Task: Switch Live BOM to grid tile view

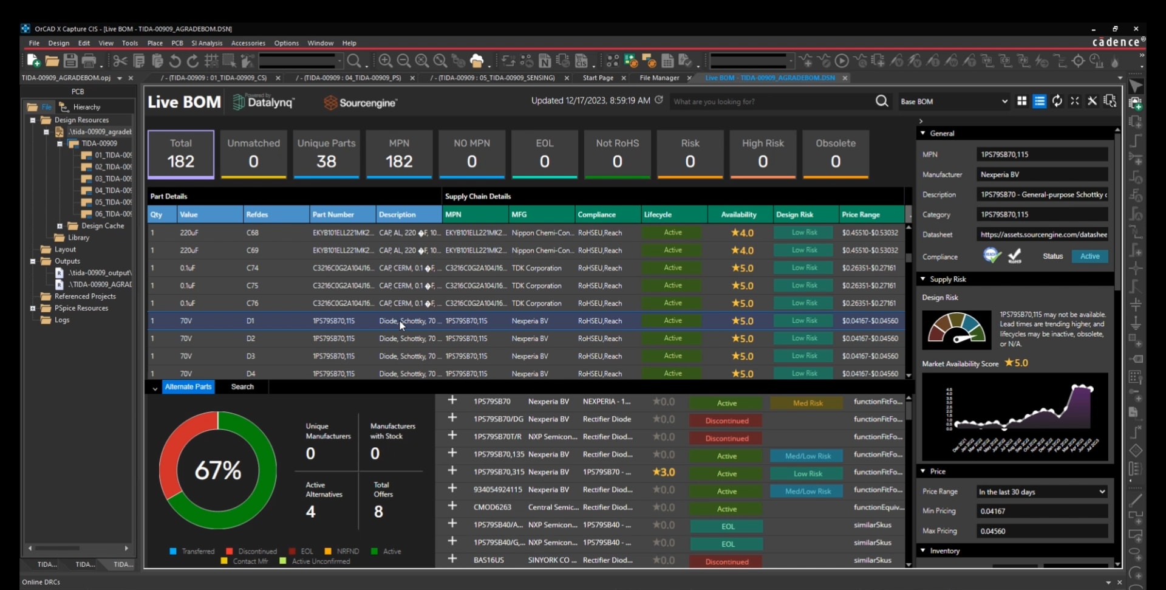Action: pyautogui.click(x=1022, y=101)
